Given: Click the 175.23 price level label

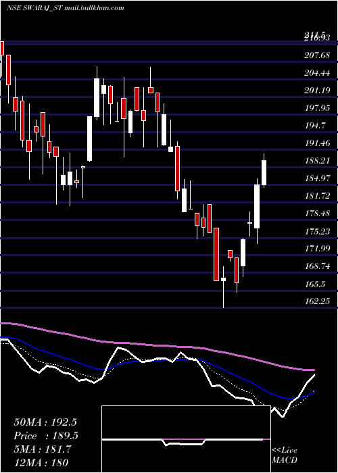Looking at the screenshot, I should (317, 231).
